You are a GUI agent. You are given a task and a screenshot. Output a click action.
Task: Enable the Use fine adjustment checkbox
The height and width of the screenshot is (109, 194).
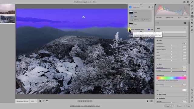157,81
